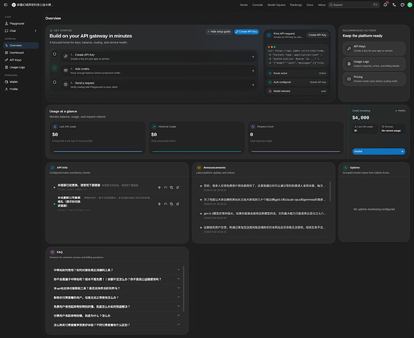Click Create API Key in the First API request card
This screenshot has width=414, height=338.
coord(317,35)
